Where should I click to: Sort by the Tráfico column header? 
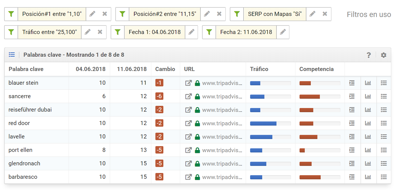point(259,69)
